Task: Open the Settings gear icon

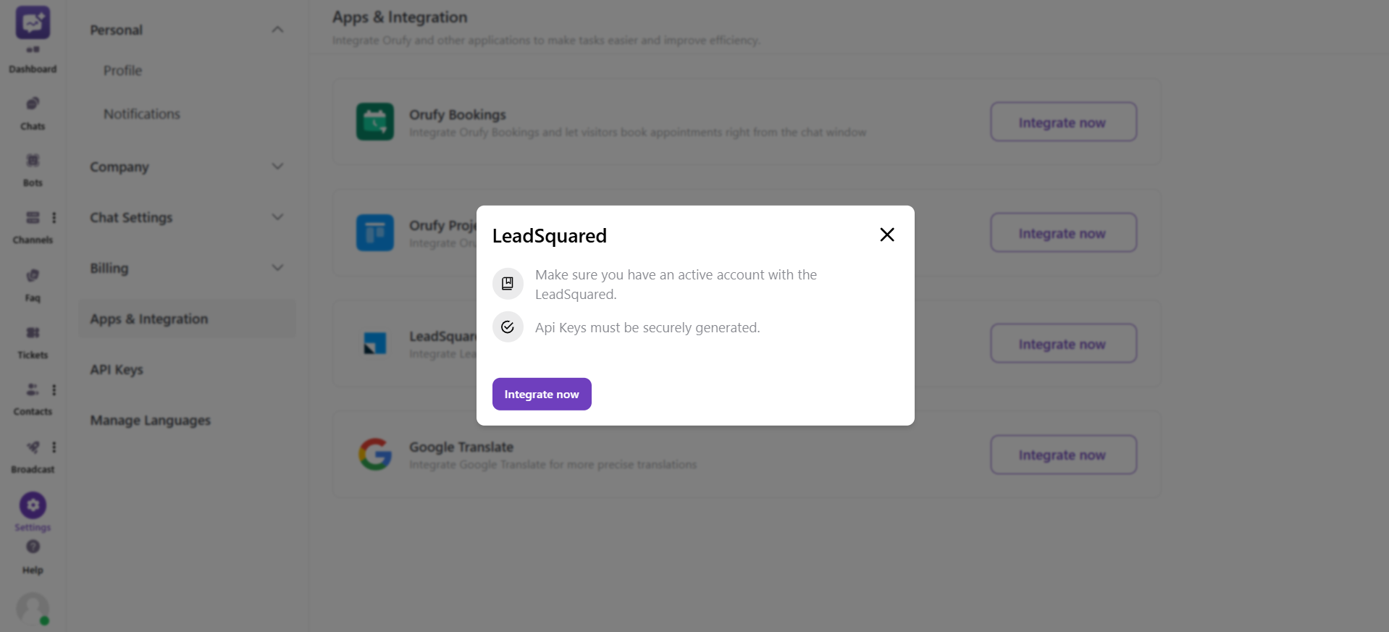Action: pos(33,505)
